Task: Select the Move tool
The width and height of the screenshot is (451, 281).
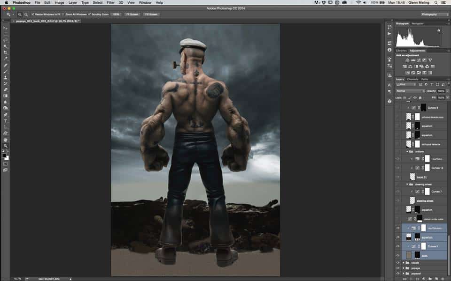Action: [6, 28]
